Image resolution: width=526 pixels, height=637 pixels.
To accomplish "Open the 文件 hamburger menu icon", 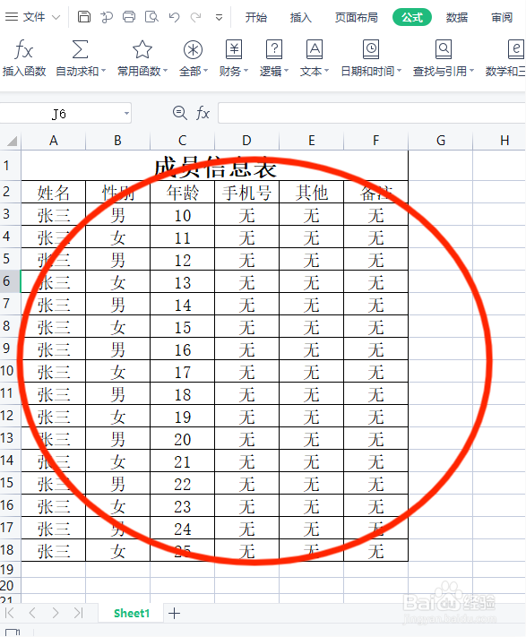I will [12, 17].
